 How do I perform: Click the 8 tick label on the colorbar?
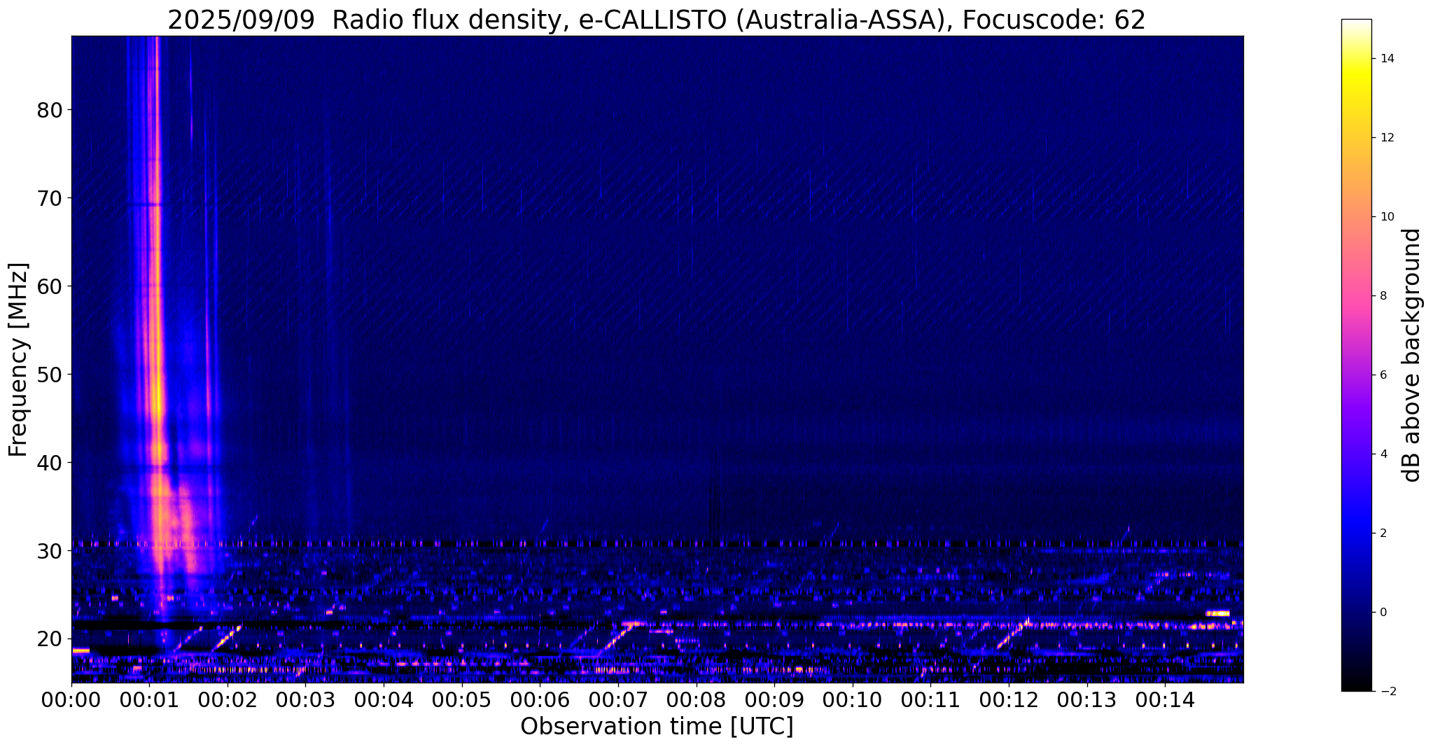coord(1383,296)
